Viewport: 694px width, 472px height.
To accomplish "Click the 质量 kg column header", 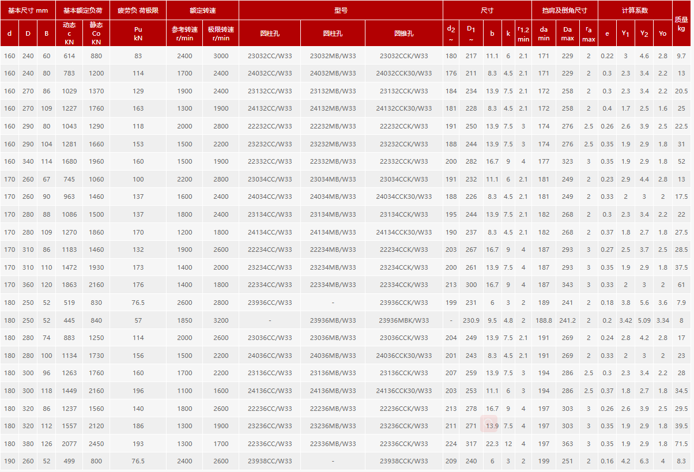I will pyautogui.click(x=681, y=24).
